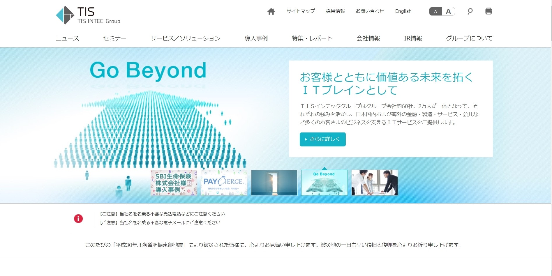Select the large font size A
The height and width of the screenshot is (276, 552).
click(x=448, y=11)
